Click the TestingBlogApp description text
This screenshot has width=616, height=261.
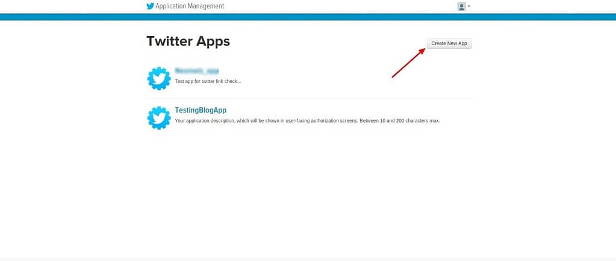tap(307, 121)
